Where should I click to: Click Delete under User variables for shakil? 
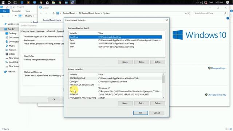coord(158,62)
